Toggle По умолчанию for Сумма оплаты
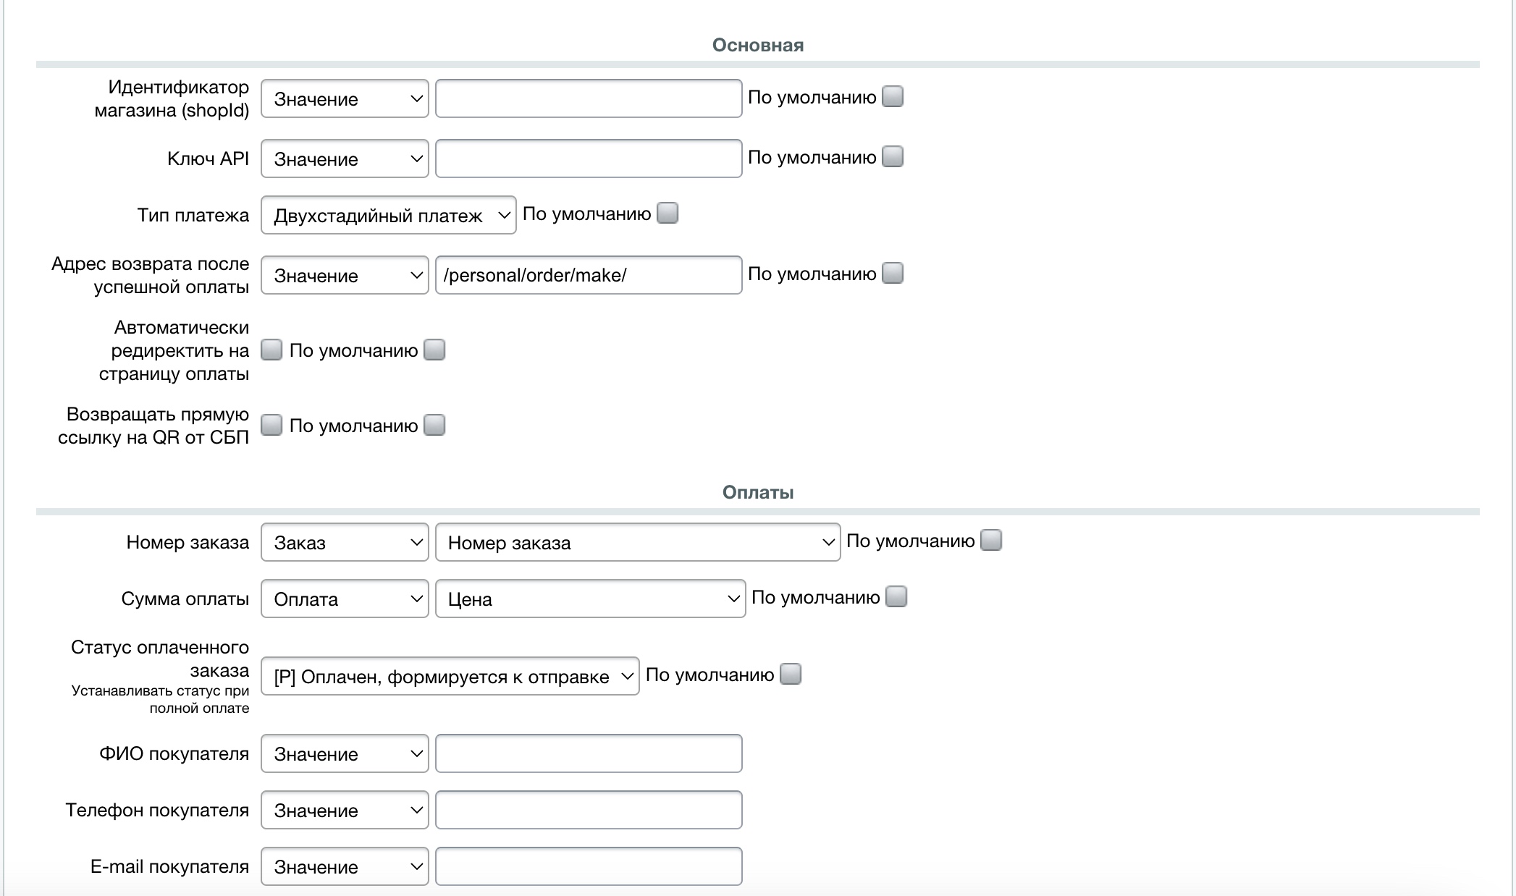1516x896 pixels. [896, 596]
